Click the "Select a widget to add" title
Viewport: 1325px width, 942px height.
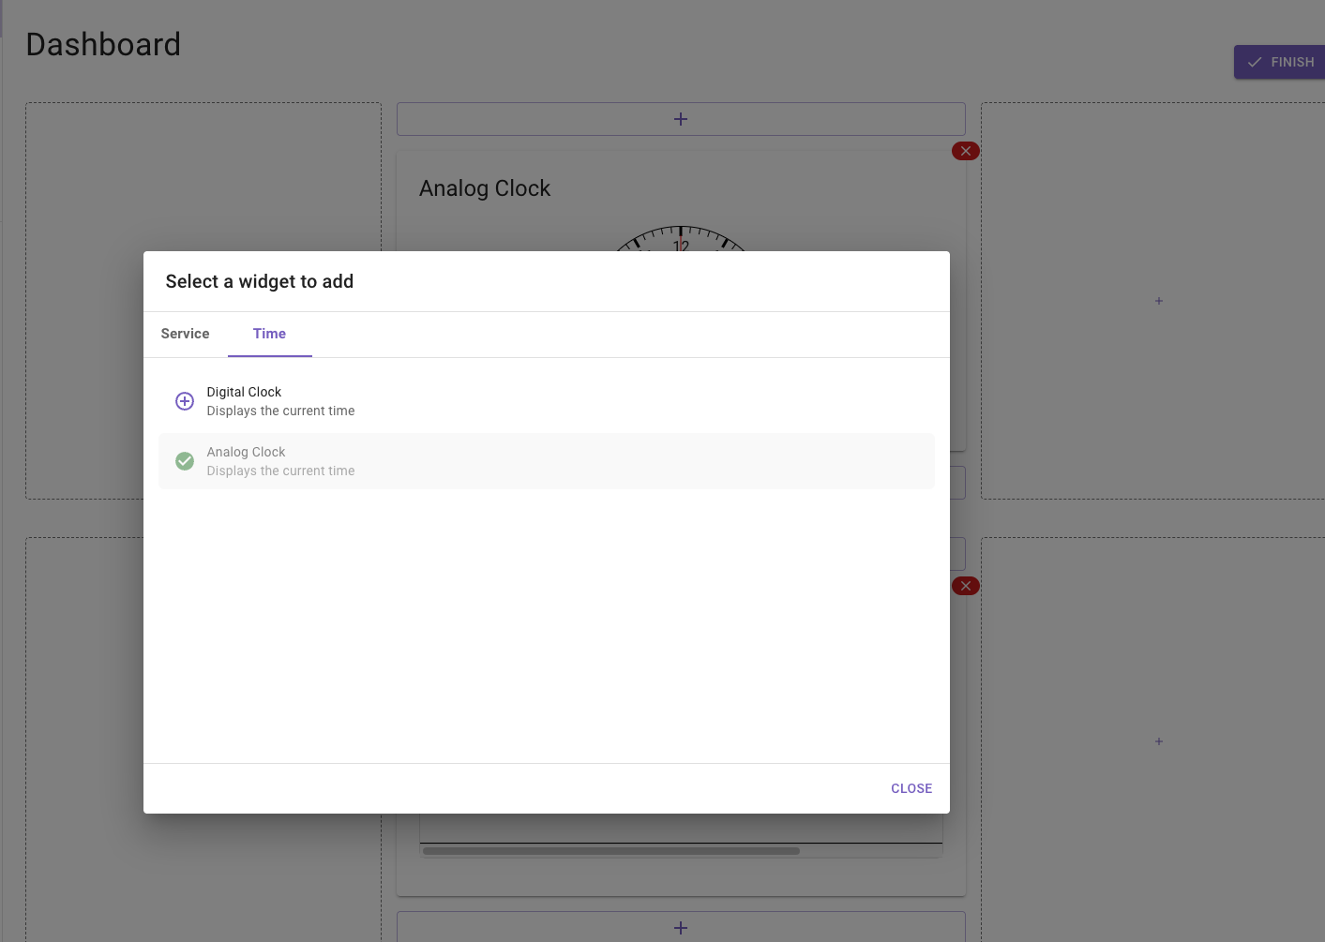click(x=260, y=281)
